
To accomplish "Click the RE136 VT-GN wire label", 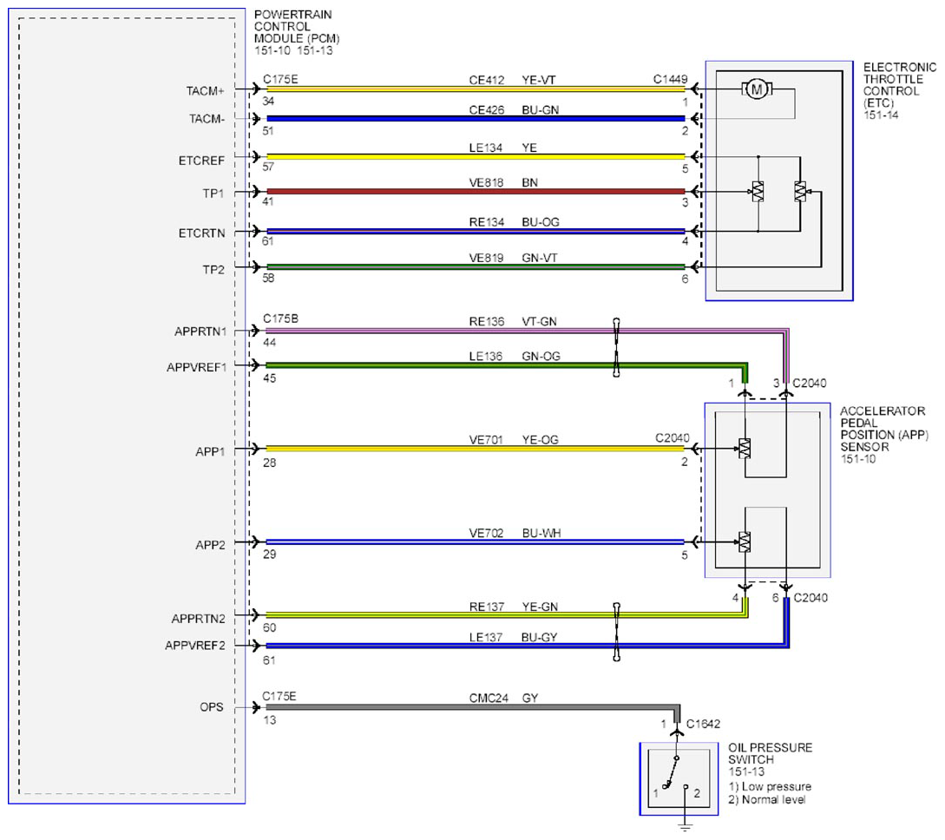I will coord(513,322).
